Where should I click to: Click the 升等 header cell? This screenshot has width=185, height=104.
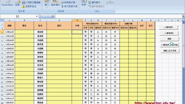pyautogui.click(x=77, y=26)
